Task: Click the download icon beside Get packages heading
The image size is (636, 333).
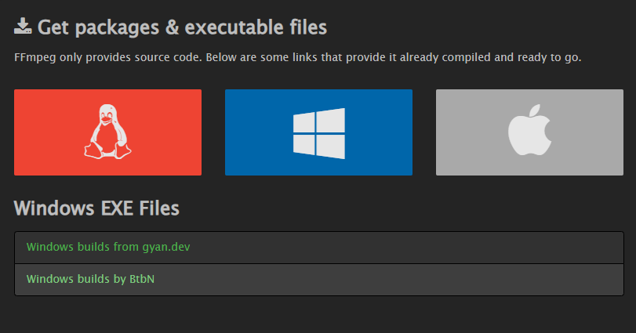Action: coord(23,27)
